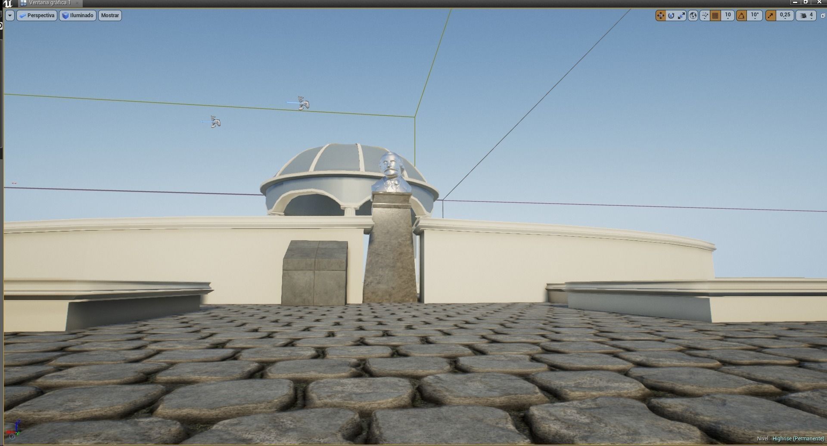Open the Iluminado view mode menu
Image resolution: width=827 pixels, height=446 pixels.
78,15
